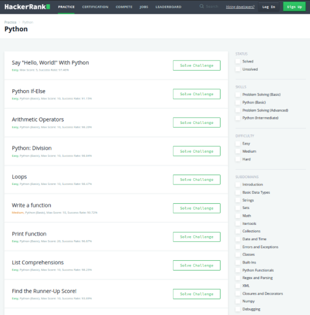Open the List Comprehensions challenge title
This screenshot has height=315, width=310.
coord(38,263)
